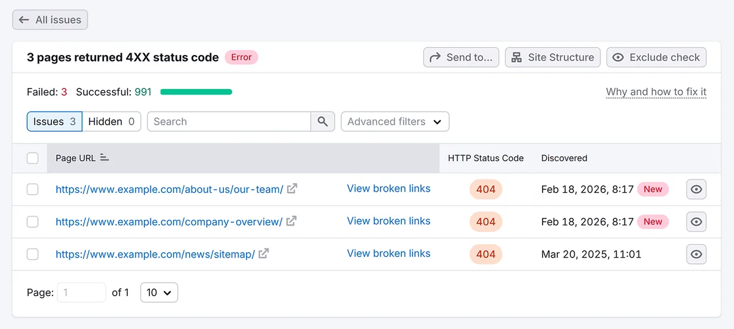Go back to All issues
Screen dimensions: 734x329
pos(50,20)
